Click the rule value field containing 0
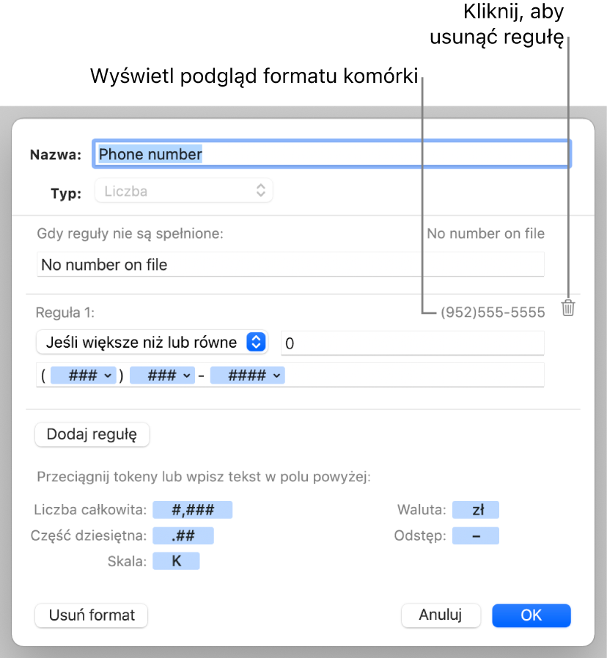This screenshot has width=607, height=658. (412, 343)
